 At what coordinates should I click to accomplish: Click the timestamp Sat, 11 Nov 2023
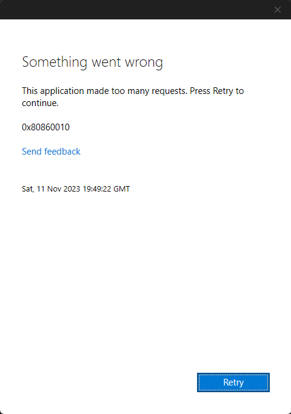[x=51, y=189]
